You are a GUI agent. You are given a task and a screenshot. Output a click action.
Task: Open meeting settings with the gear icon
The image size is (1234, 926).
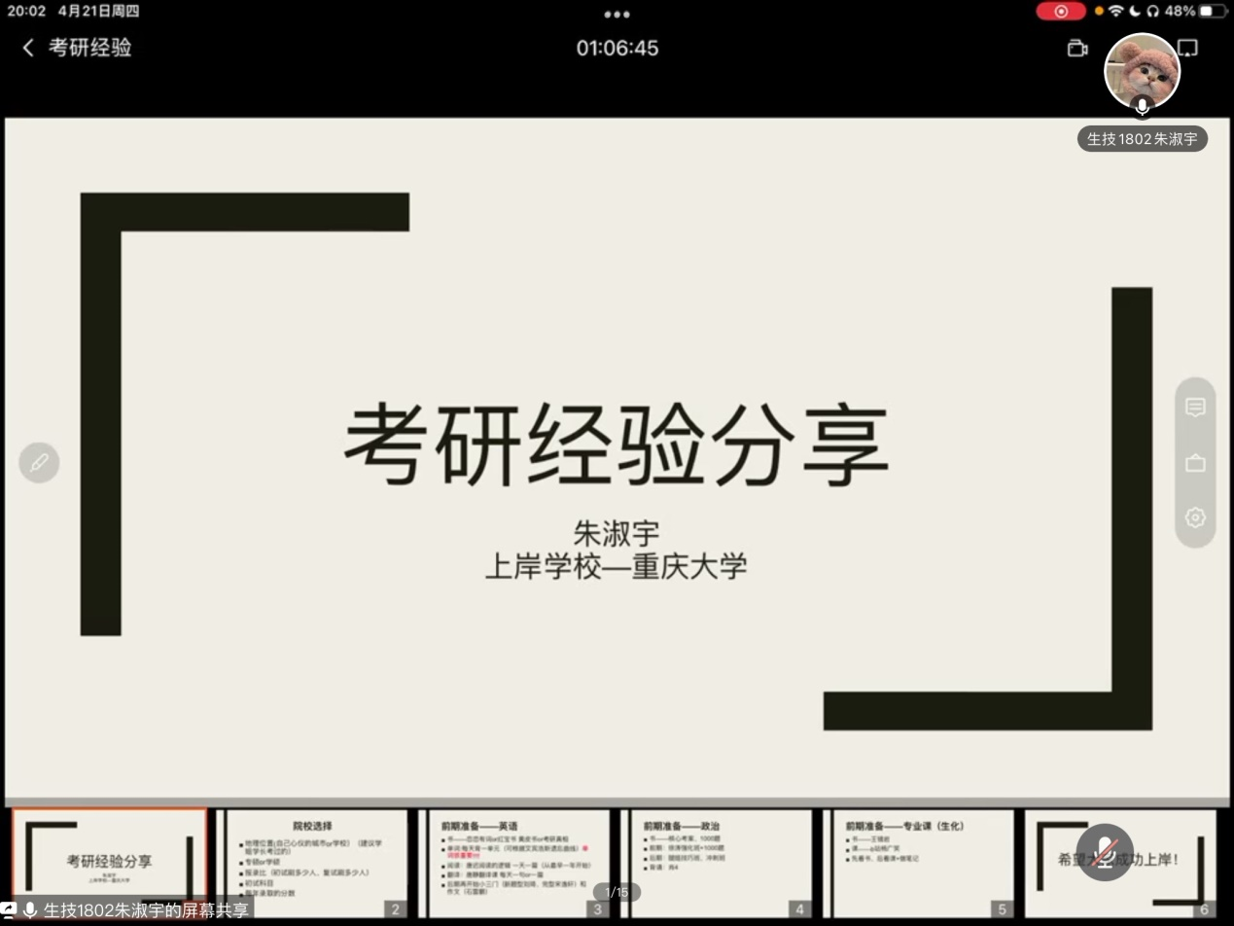tap(1194, 517)
